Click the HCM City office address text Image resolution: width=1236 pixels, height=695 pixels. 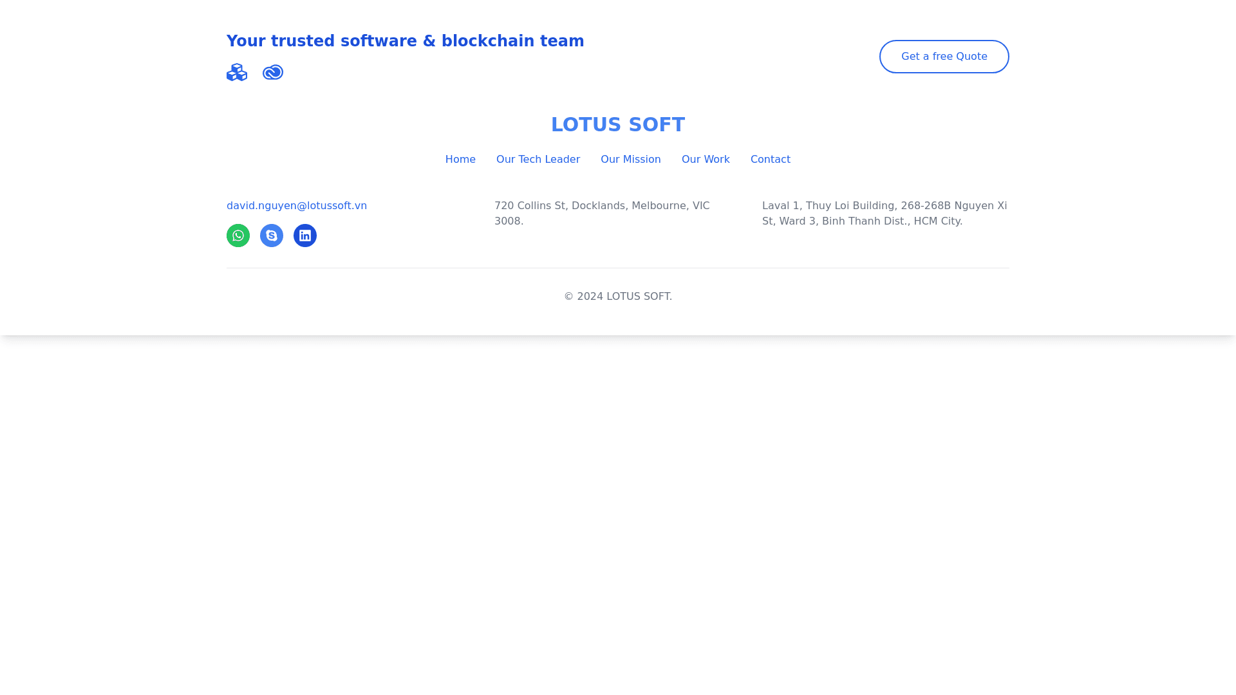click(x=885, y=213)
